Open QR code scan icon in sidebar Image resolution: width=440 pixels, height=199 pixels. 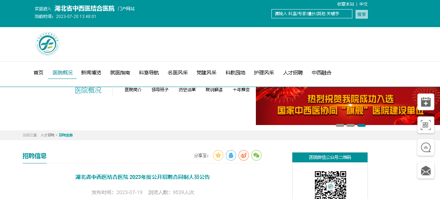(x=426, y=125)
